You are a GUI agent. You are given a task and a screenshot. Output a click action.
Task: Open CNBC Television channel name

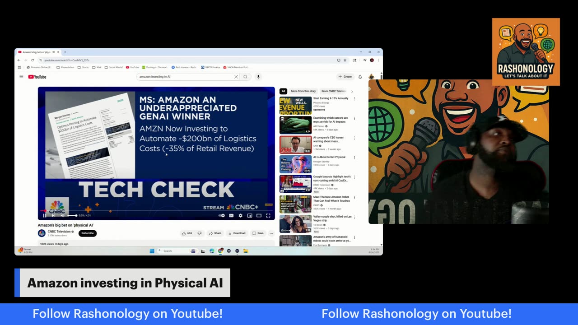pyautogui.click(x=59, y=232)
